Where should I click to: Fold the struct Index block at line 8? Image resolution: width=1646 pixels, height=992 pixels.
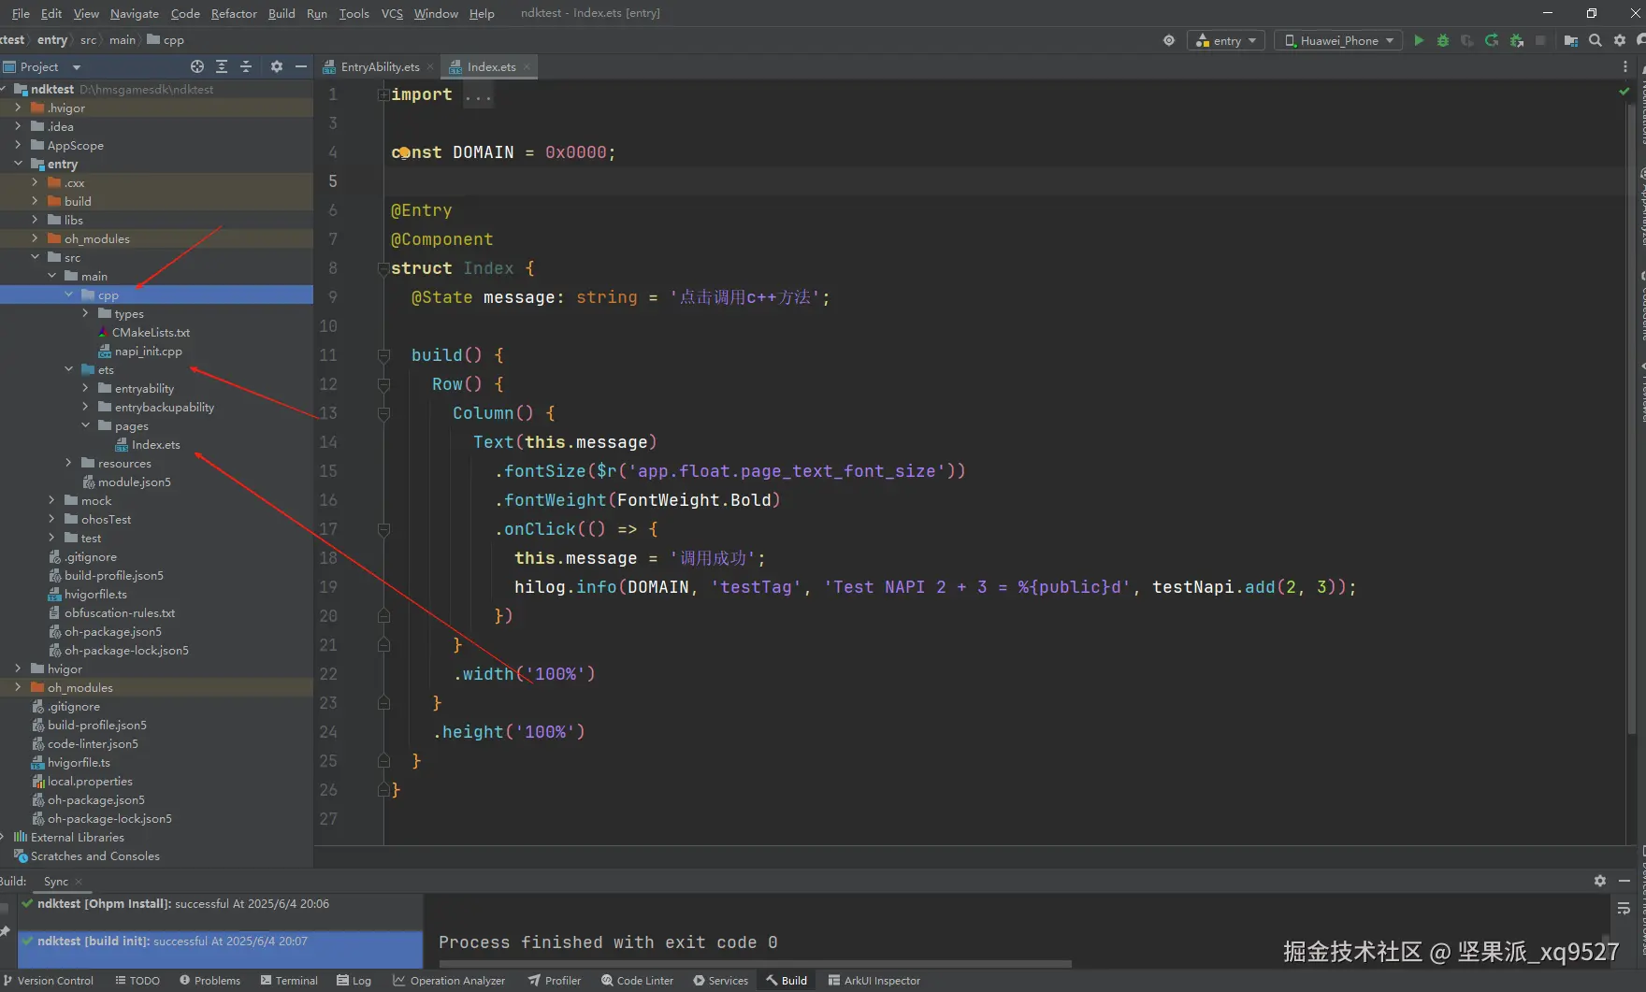pyautogui.click(x=383, y=268)
